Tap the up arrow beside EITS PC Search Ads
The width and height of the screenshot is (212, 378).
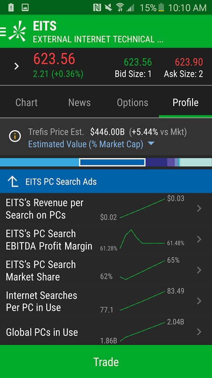[x=13, y=181]
